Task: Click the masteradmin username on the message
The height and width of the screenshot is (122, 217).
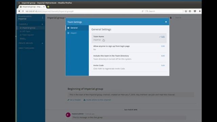Action: click(78, 114)
